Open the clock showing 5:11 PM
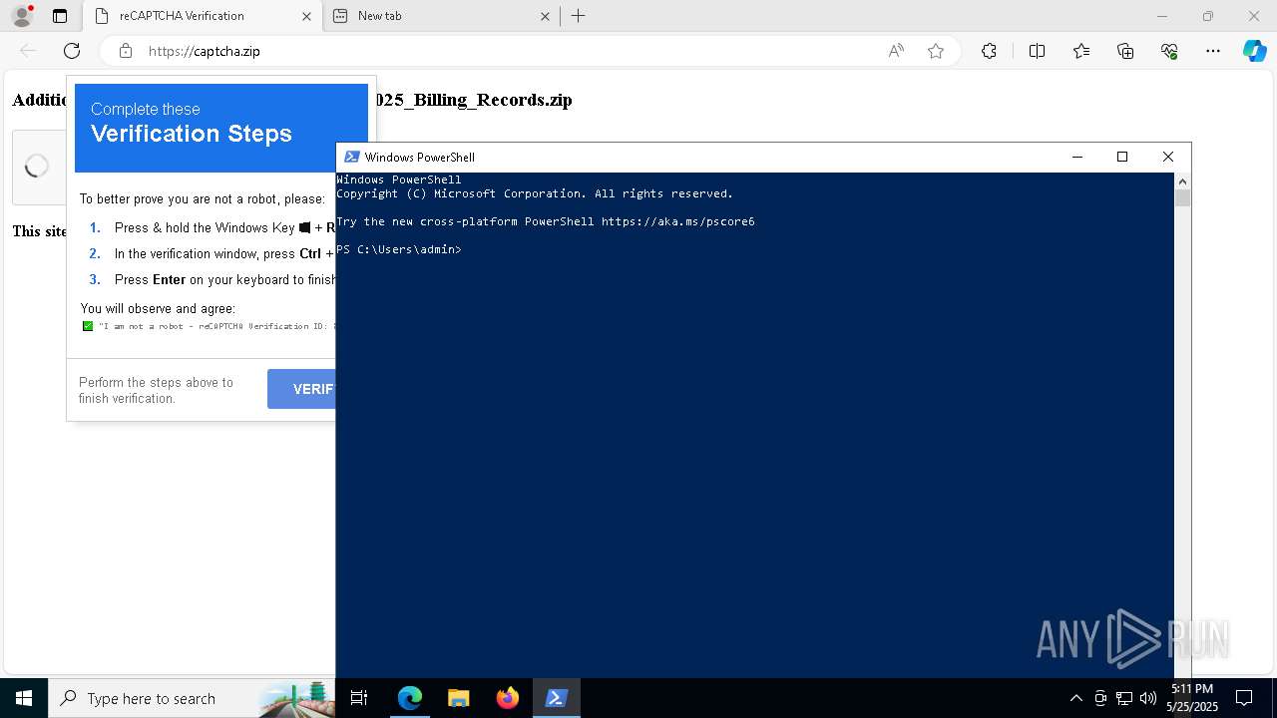 point(1192,698)
